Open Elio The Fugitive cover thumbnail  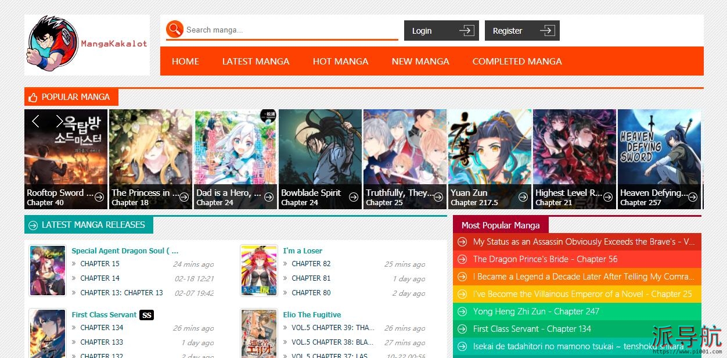pos(259,334)
